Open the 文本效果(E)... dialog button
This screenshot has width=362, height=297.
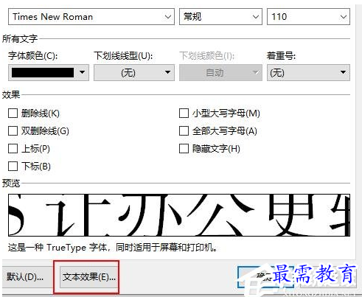88,277
